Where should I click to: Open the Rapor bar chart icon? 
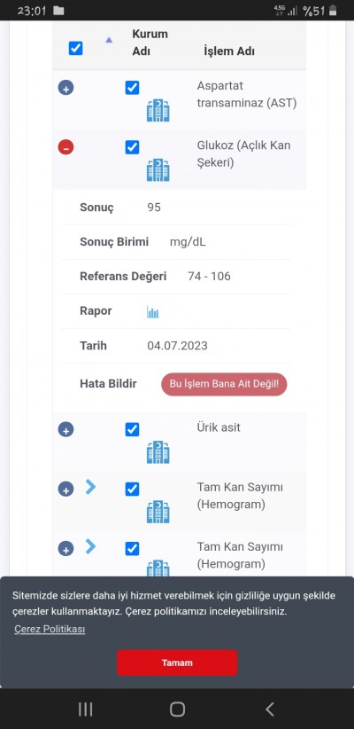coord(152,312)
